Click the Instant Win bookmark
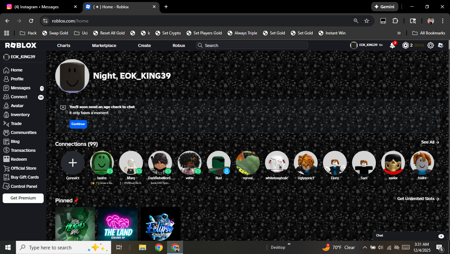The width and height of the screenshot is (450, 254). 332,33
